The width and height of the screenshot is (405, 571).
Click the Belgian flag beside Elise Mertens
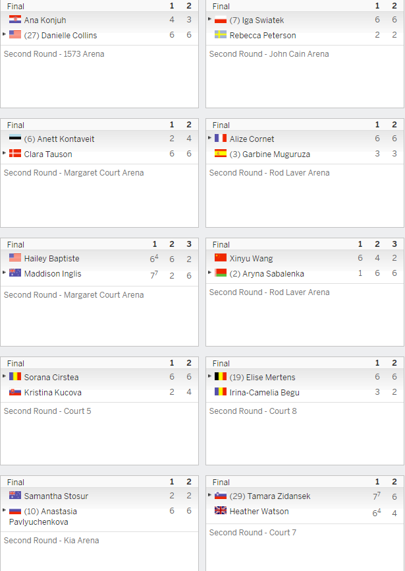221,376
